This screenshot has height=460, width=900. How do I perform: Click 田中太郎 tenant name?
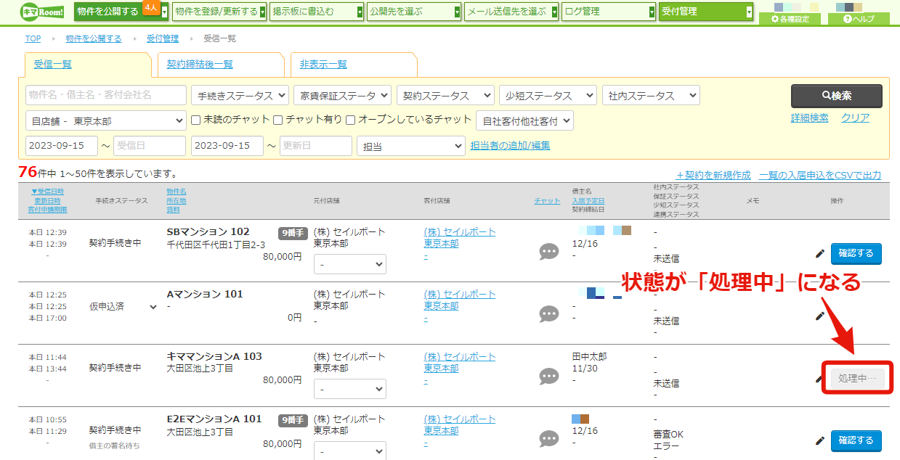pos(590,357)
